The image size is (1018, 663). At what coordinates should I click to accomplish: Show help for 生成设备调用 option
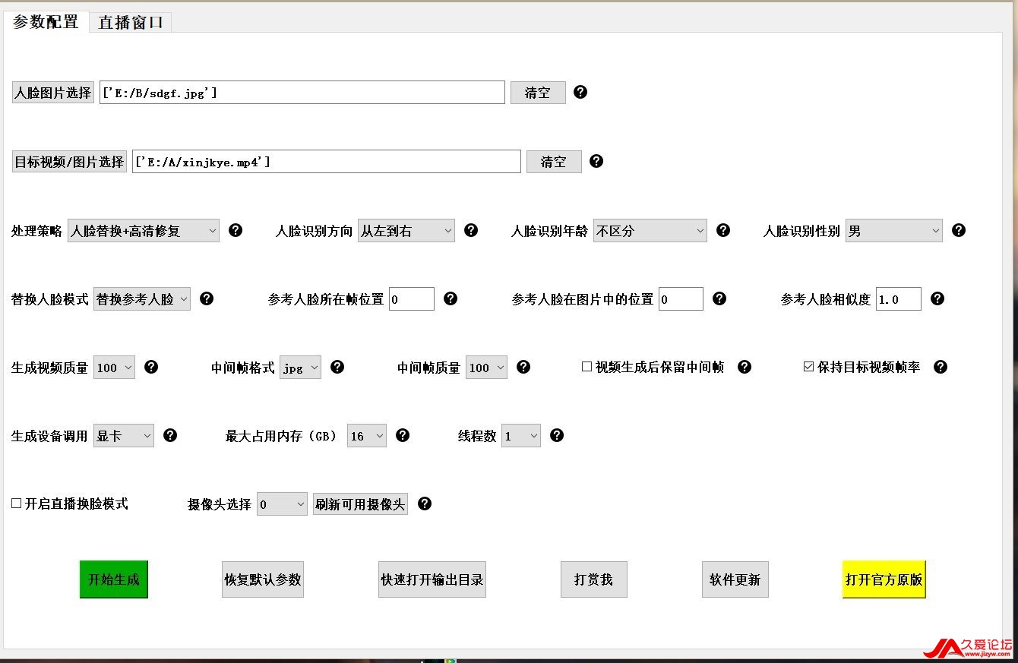pyautogui.click(x=170, y=435)
